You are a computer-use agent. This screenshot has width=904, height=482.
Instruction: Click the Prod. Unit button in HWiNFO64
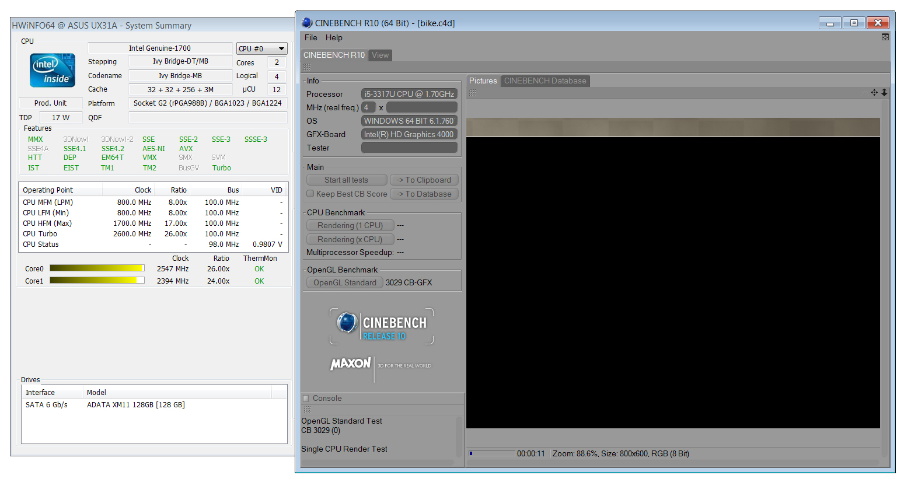click(50, 103)
